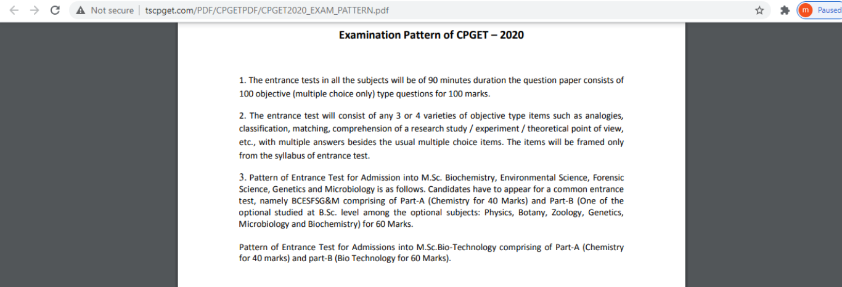Go back to the previous page
The height and width of the screenshot is (287, 842).
(x=14, y=10)
